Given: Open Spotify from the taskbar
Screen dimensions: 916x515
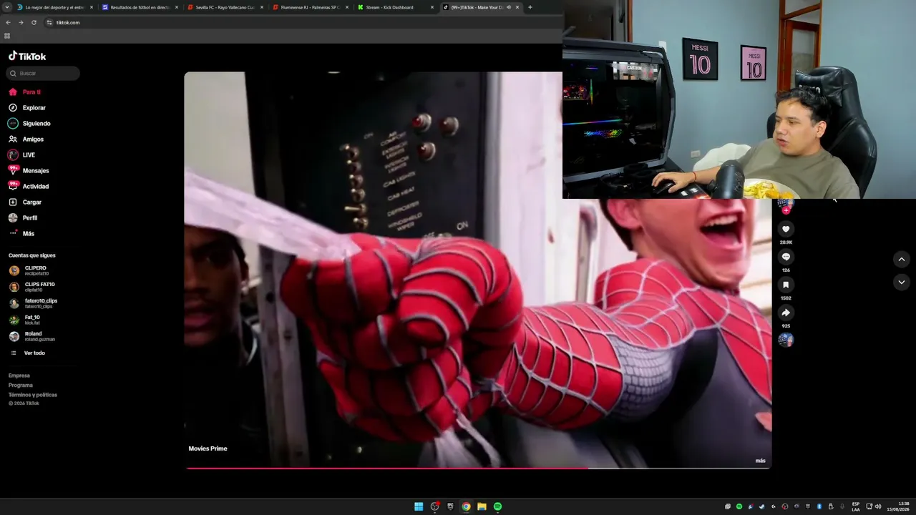Looking at the screenshot, I should (x=497, y=506).
